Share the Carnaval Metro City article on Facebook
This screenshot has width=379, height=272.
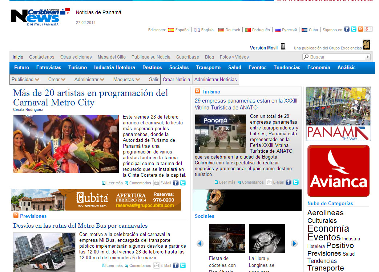coord(176,183)
